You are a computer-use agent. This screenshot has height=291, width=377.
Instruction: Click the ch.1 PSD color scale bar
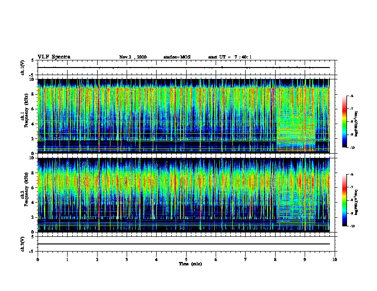tap(345, 122)
